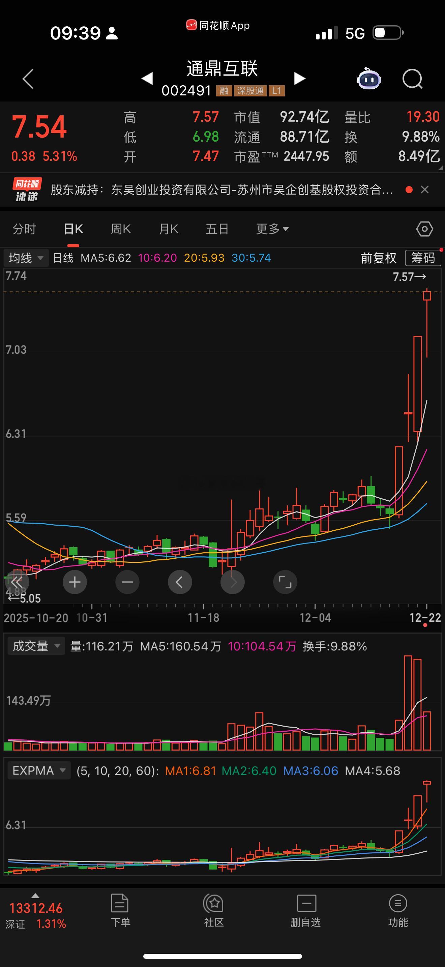Select the 日K daily chart tab
Screen dimensions: 445x967
coord(73,229)
